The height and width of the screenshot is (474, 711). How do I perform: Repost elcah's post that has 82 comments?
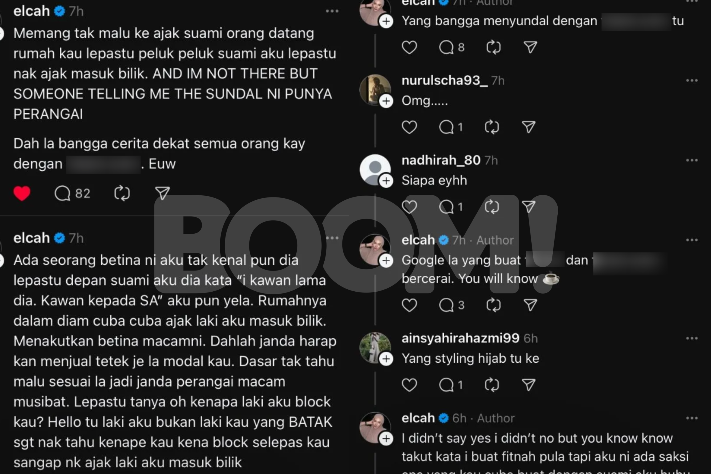pyautogui.click(x=122, y=193)
